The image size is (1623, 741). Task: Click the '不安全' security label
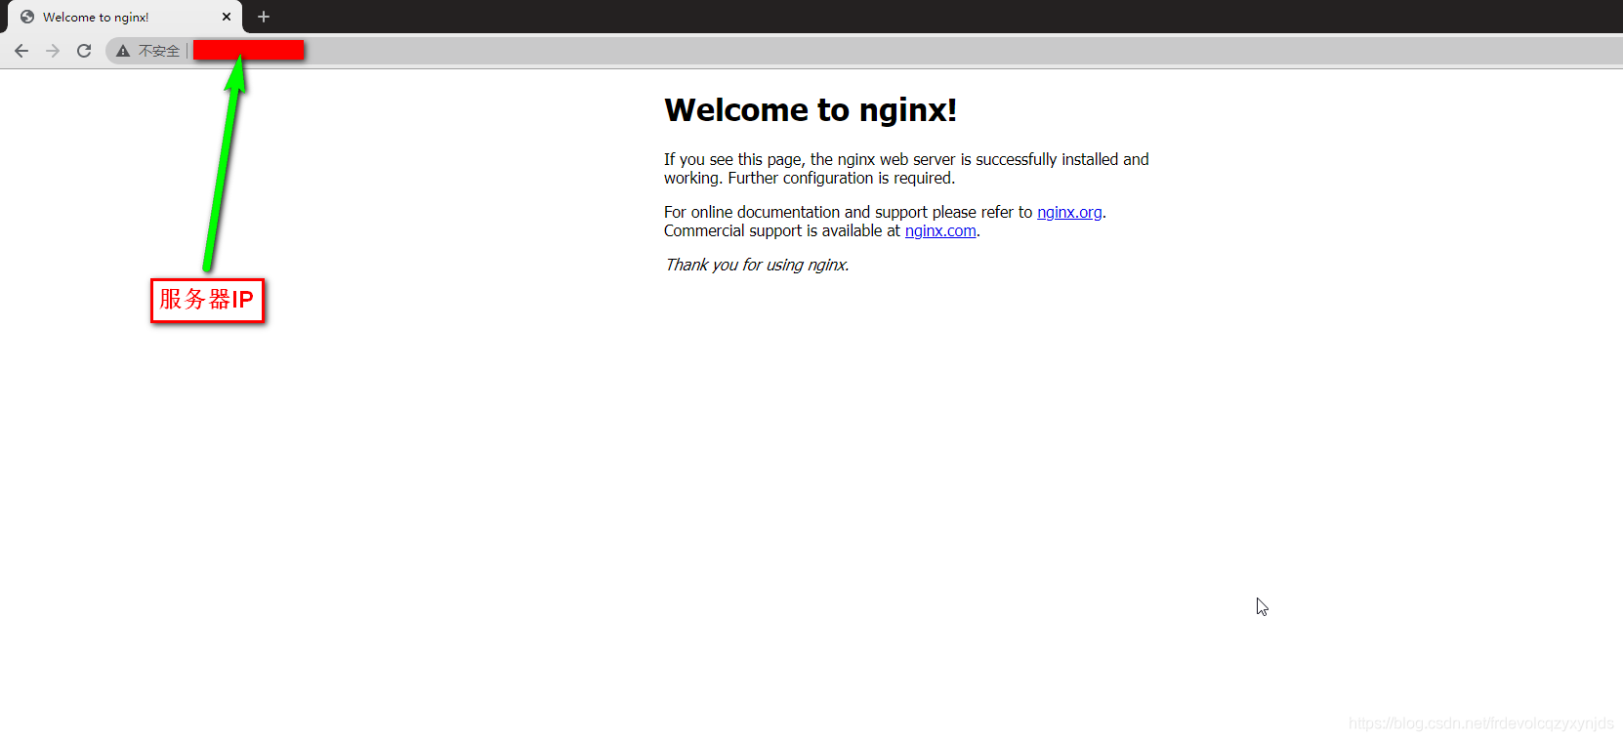coord(159,51)
